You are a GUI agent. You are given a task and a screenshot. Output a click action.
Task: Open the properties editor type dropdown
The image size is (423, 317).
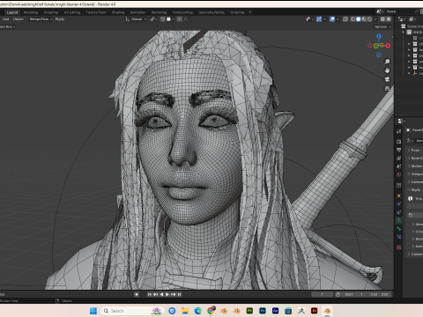401,121
